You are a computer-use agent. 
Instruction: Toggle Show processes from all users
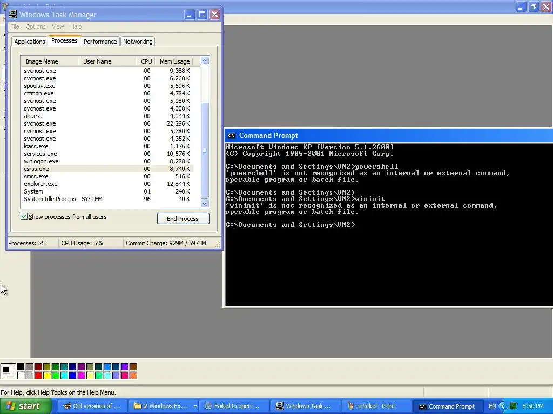tap(24, 217)
